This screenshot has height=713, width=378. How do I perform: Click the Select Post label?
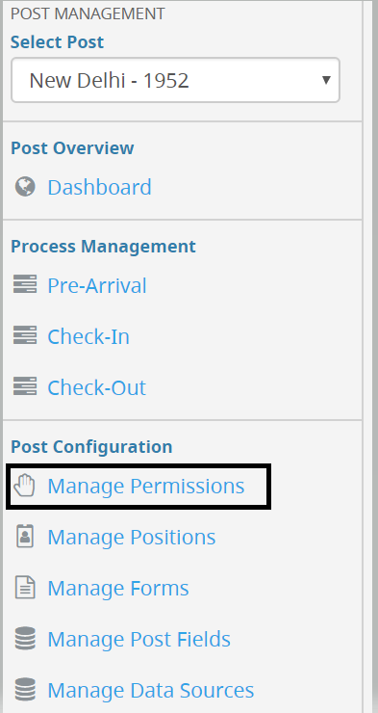[57, 41]
